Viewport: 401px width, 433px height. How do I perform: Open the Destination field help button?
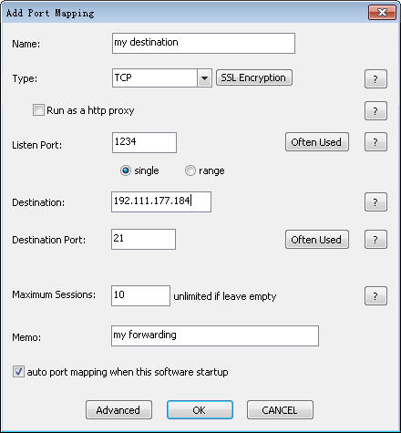click(x=375, y=201)
